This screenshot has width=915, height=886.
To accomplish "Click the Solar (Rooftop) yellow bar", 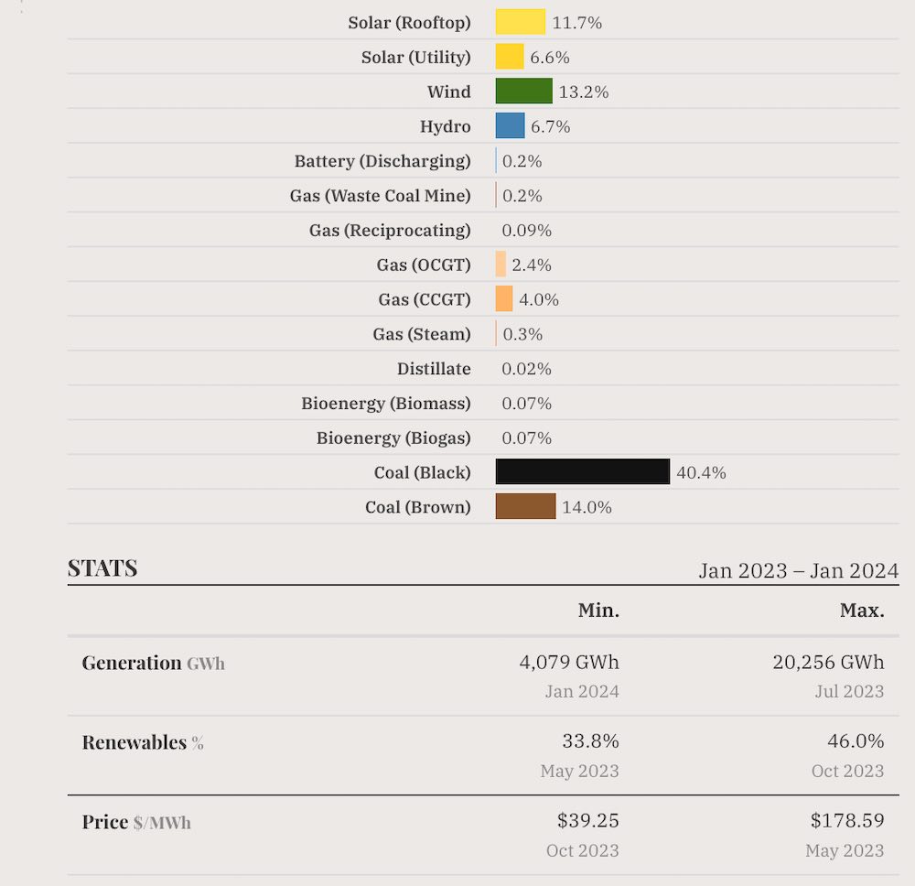I will click(x=520, y=22).
